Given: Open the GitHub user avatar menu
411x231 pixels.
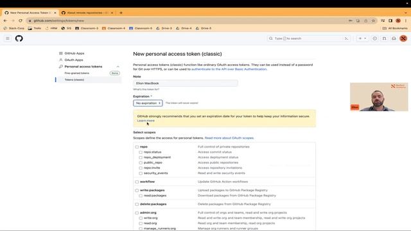Looking at the screenshot, I should pos(403,38).
